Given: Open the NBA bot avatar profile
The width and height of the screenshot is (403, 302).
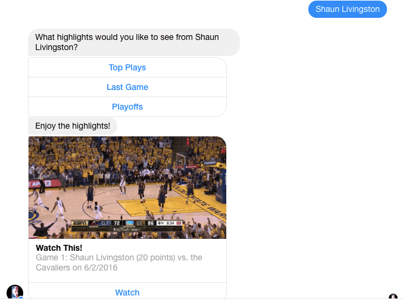Looking at the screenshot, I should tap(15, 292).
